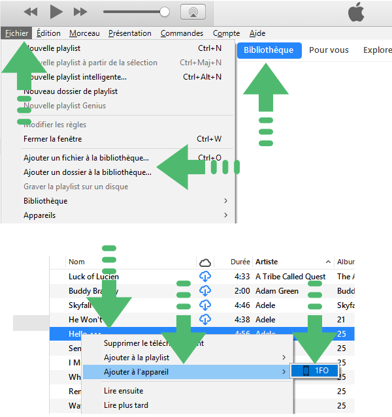Open the Commandes menu
The width and height of the screenshot is (392, 417).
click(x=182, y=33)
